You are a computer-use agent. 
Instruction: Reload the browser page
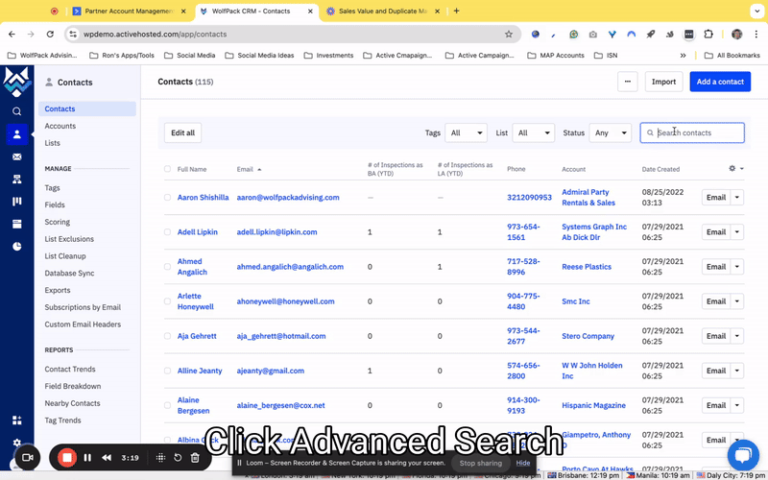point(50,35)
